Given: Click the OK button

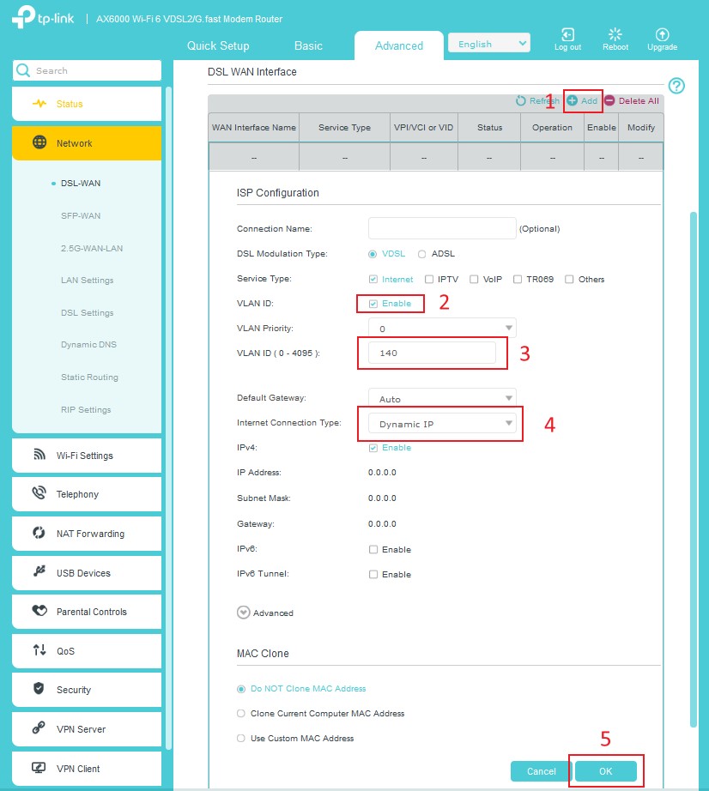Looking at the screenshot, I should tap(606, 771).
